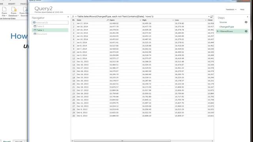Delete the FilteredRows step using X icon
Image resolution: width=253 pixels, height=142 pixels.
(x=218, y=31)
